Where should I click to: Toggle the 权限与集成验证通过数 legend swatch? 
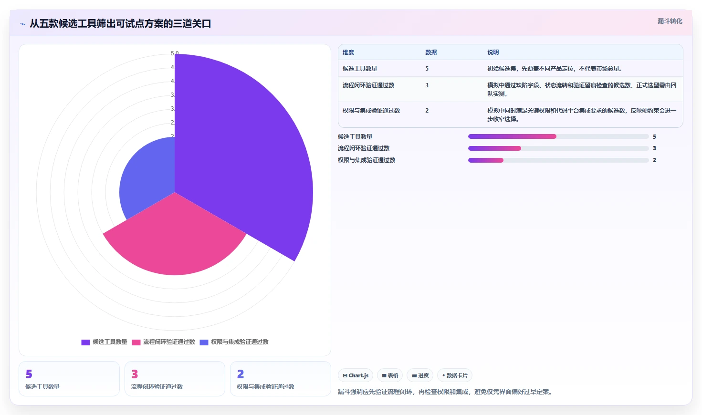click(204, 342)
